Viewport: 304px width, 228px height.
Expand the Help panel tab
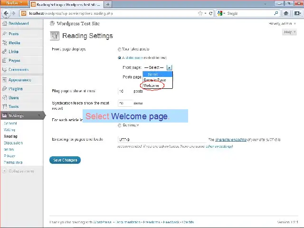(x=289, y=32)
